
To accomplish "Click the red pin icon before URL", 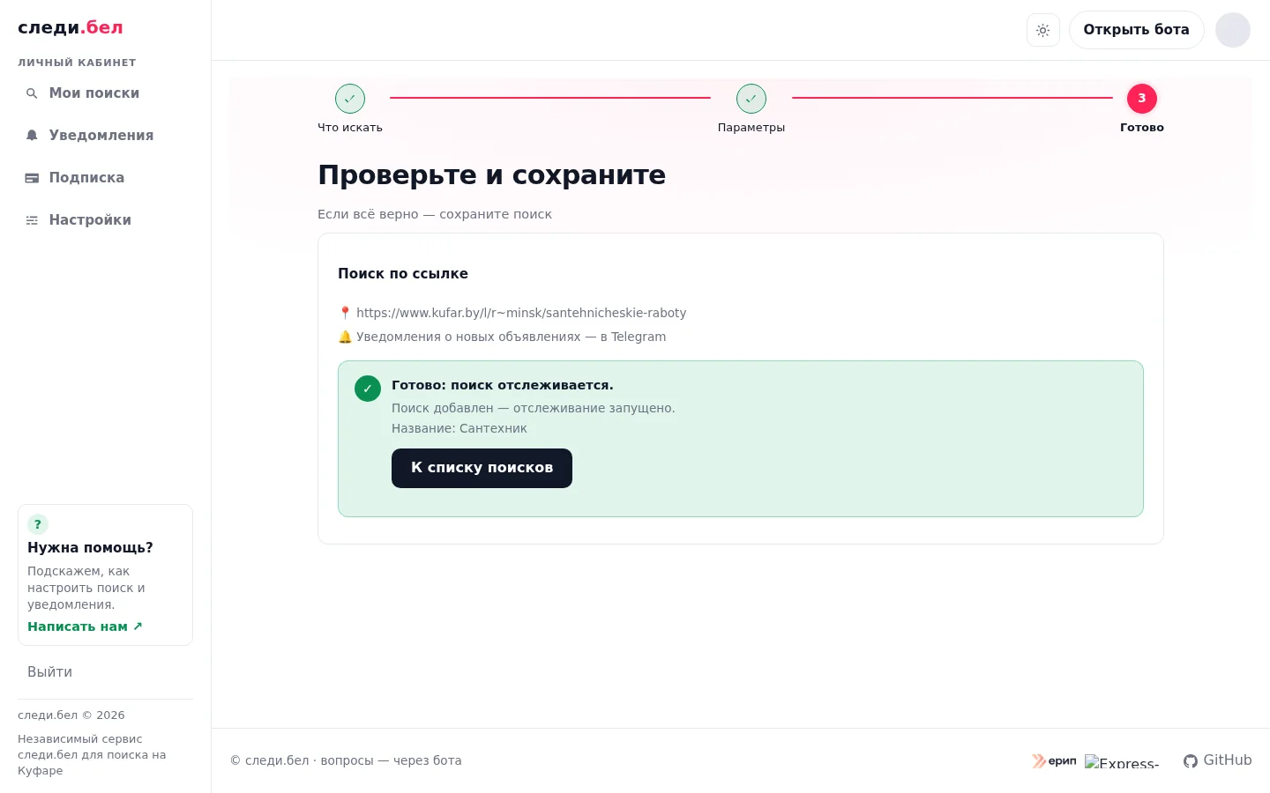I will [x=345, y=313].
